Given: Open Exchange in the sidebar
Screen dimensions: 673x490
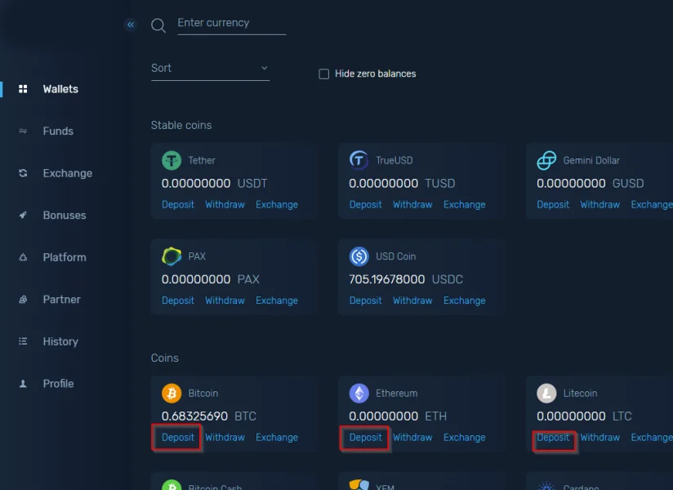Looking at the screenshot, I should pos(68,173).
